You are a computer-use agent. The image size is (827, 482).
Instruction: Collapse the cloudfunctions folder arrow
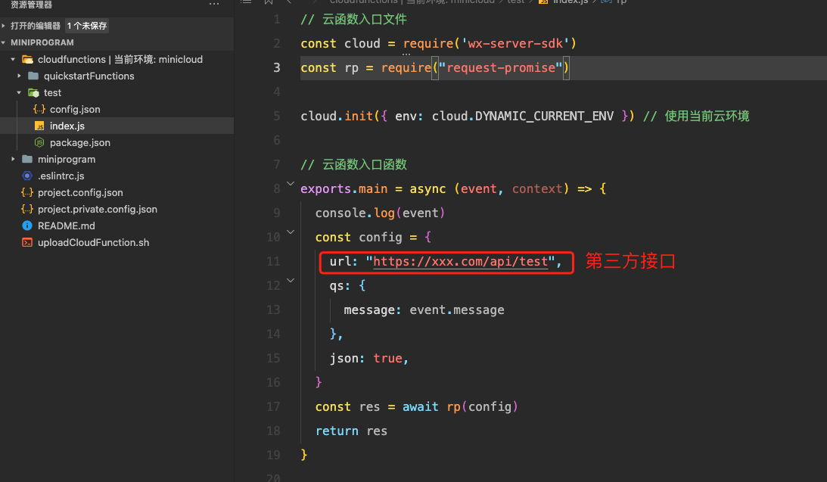coord(13,59)
